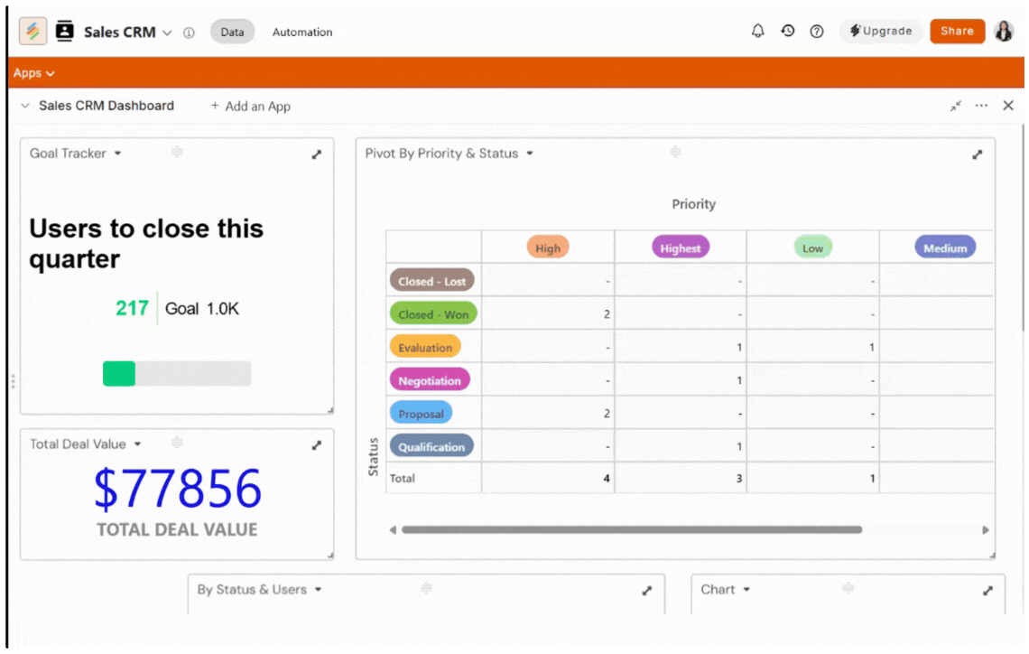Open the dashboard three-dots more options
The width and height of the screenshot is (1029, 654).
pos(981,106)
